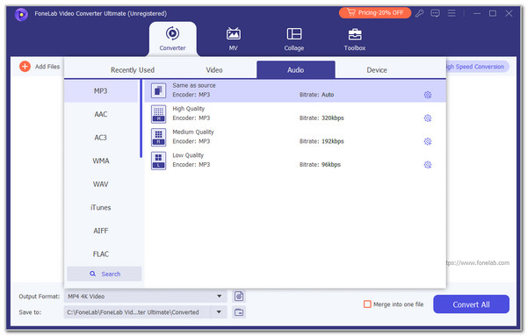This screenshot has height=336, width=527.
Task: Select the Video format tab
Action: tap(214, 70)
